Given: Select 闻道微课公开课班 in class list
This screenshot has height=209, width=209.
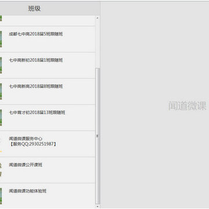Looking at the screenshot, I should pos(48,170).
